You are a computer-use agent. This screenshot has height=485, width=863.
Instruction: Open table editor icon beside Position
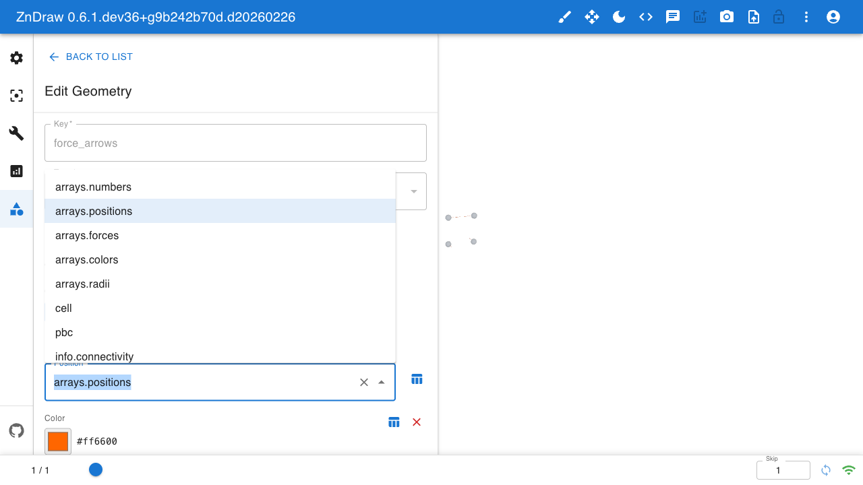(417, 379)
